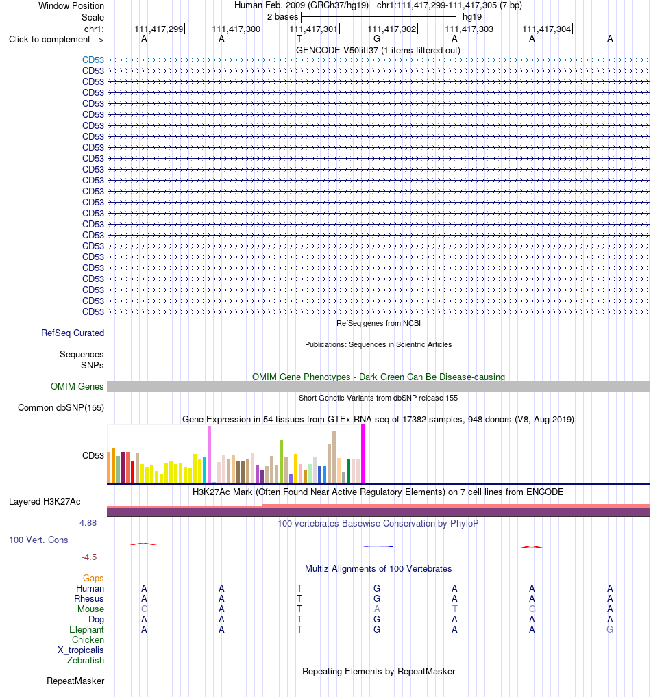The height and width of the screenshot is (697, 651).
Task: Click the violet GTEx expression bar
Action: pyautogui.click(x=210, y=455)
